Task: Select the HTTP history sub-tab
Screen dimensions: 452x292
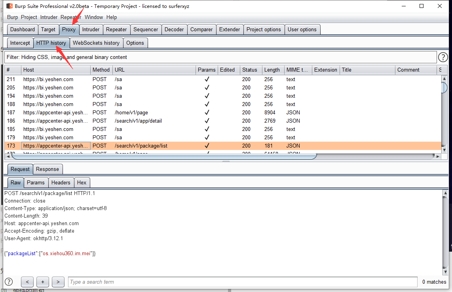Action: tap(51, 43)
